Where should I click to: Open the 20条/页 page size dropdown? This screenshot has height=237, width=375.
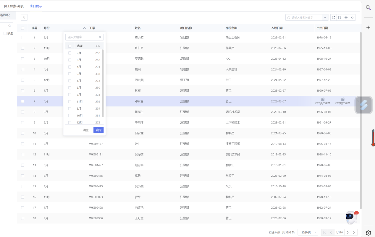coord(308,232)
